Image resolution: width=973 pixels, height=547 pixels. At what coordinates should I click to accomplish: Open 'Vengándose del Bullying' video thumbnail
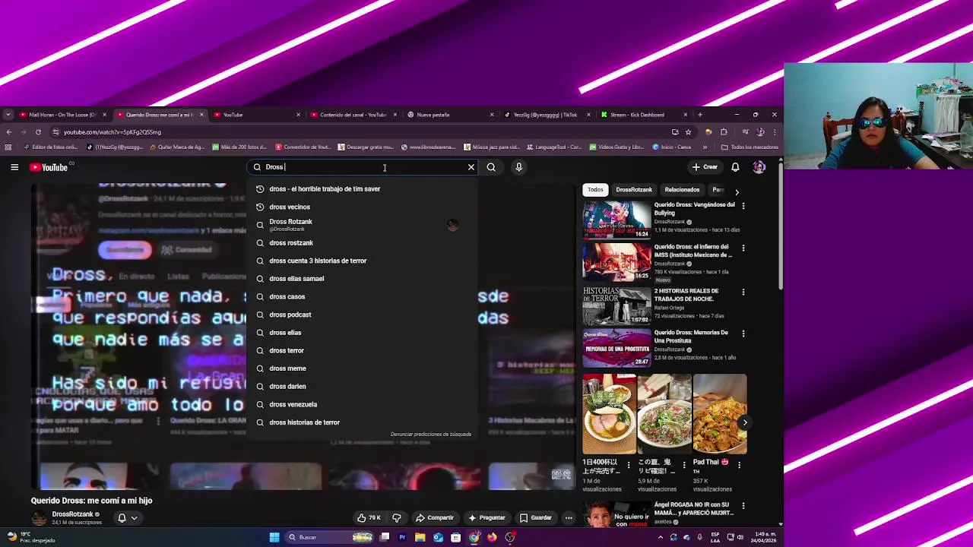click(x=617, y=220)
